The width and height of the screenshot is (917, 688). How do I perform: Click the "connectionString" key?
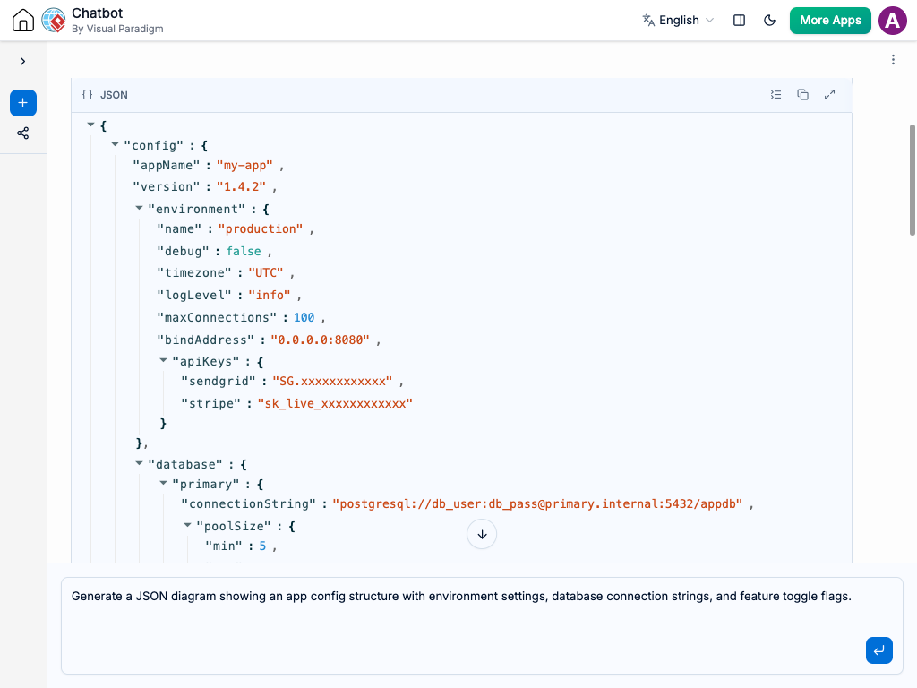tap(249, 504)
